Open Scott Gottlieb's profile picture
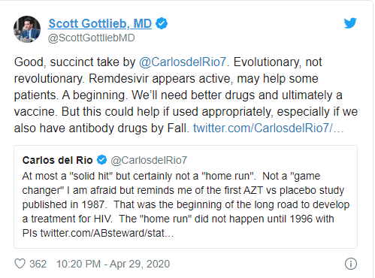 [x=27, y=29]
